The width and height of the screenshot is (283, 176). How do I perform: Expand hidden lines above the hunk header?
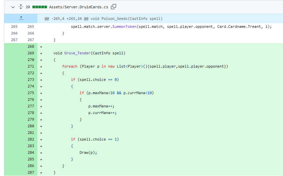click(x=21, y=18)
